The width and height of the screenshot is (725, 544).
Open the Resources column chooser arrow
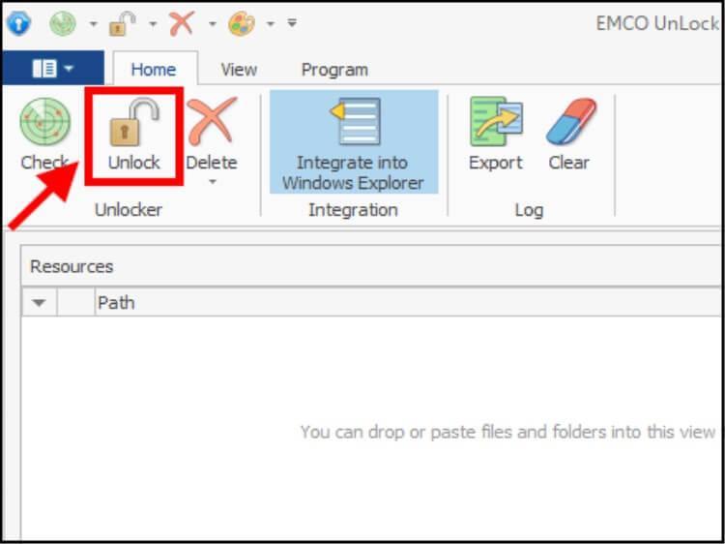click(x=40, y=303)
